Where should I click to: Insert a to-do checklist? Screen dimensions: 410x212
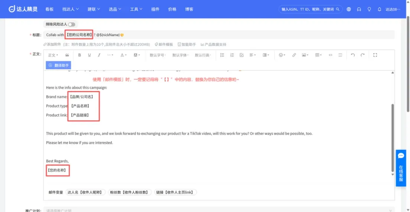242,55
